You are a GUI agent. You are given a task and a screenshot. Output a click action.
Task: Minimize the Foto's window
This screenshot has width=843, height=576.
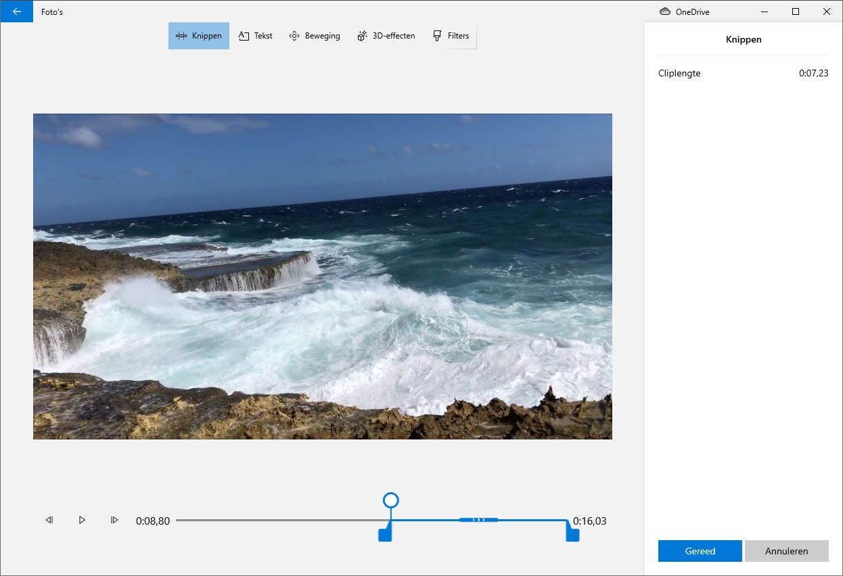[x=765, y=11]
